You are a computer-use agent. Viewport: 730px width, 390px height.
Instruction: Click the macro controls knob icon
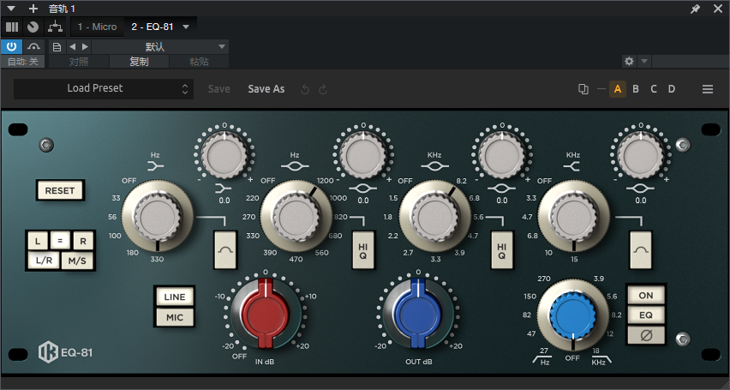33,27
